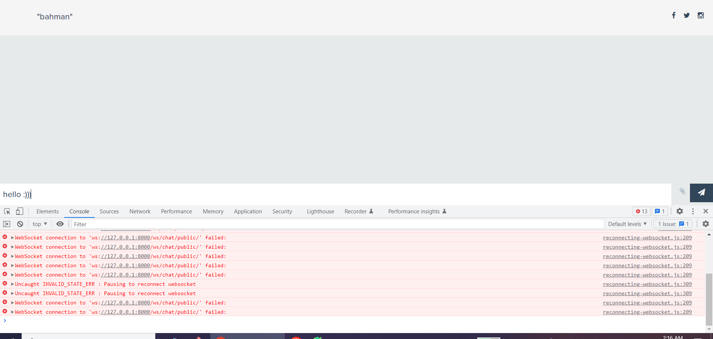713x339 pixels.
Task: Open the DevTools three-dot menu
Action: [x=693, y=211]
